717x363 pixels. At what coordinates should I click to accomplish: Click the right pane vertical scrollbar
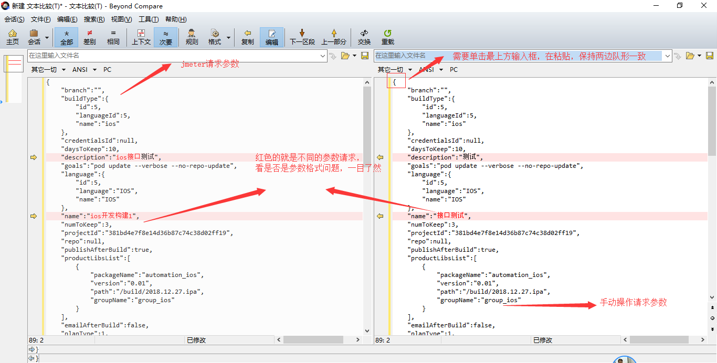click(712, 189)
